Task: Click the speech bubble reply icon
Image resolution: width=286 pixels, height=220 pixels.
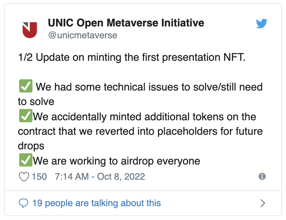Action: [24, 203]
